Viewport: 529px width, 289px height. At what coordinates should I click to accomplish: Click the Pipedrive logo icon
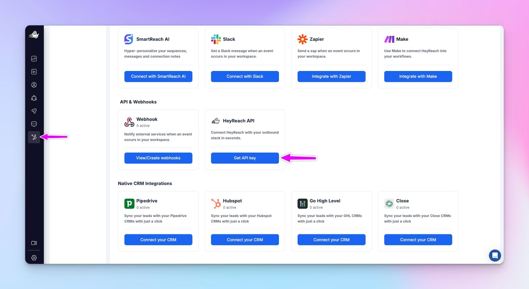click(129, 203)
